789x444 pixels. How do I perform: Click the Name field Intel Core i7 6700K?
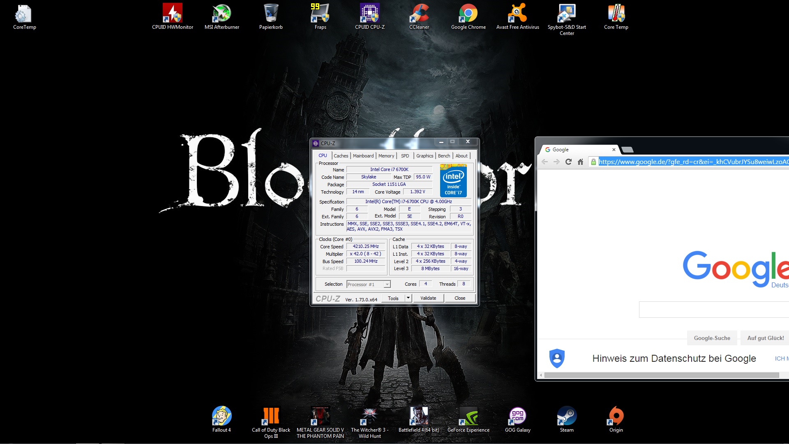(x=389, y=169)
